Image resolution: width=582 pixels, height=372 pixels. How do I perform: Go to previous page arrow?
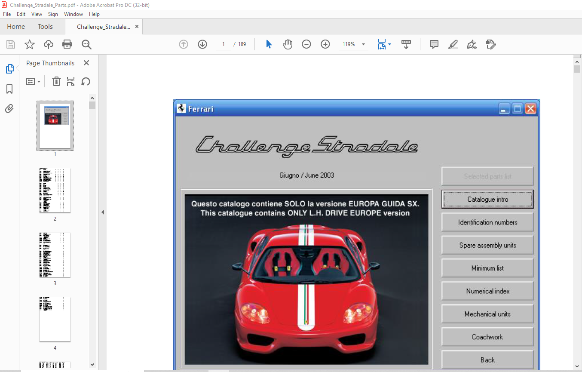click(184, 44)
